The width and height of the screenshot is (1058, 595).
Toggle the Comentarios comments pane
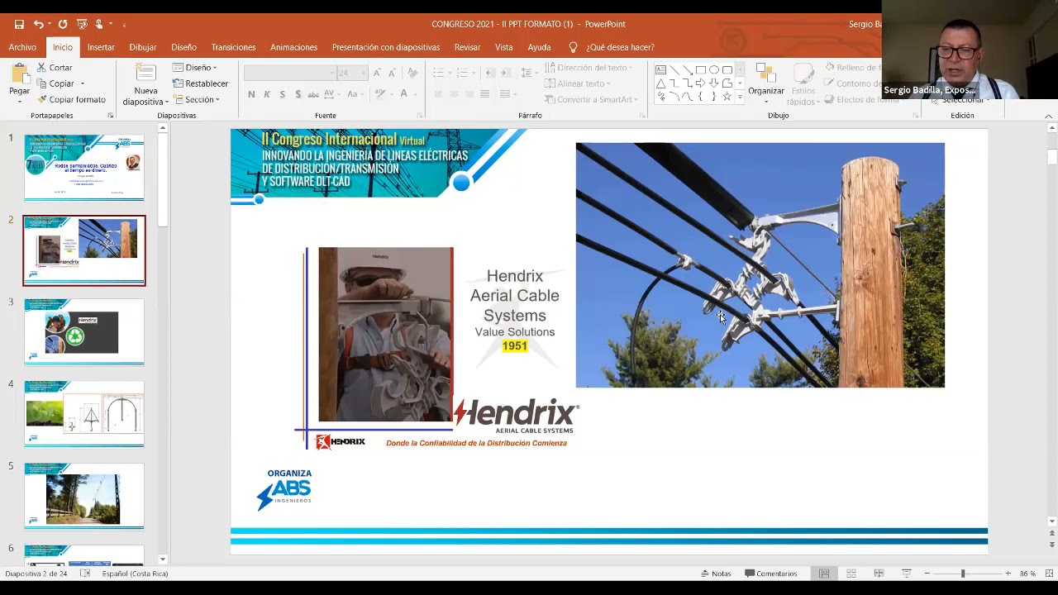pos(771,574)
